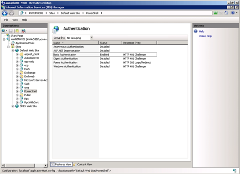Expand the aspnet_client node

pyautogui.click(x=17, y=54)
